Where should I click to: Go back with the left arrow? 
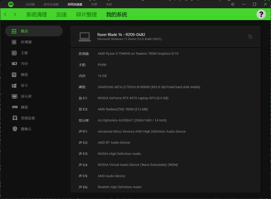pyautogui.click(x=5, y=14)
